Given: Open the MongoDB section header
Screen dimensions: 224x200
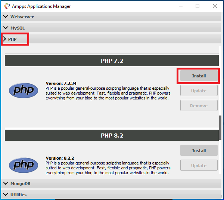Looking at the screenshot, I should (x=111, y=183).
